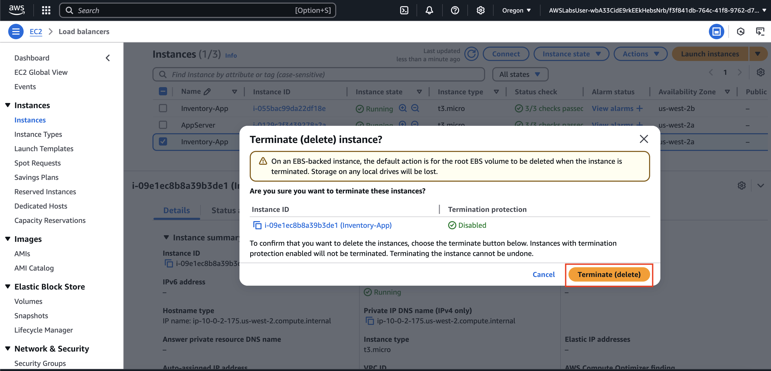Toggle the hamburger navigation menu

(16, 31)
